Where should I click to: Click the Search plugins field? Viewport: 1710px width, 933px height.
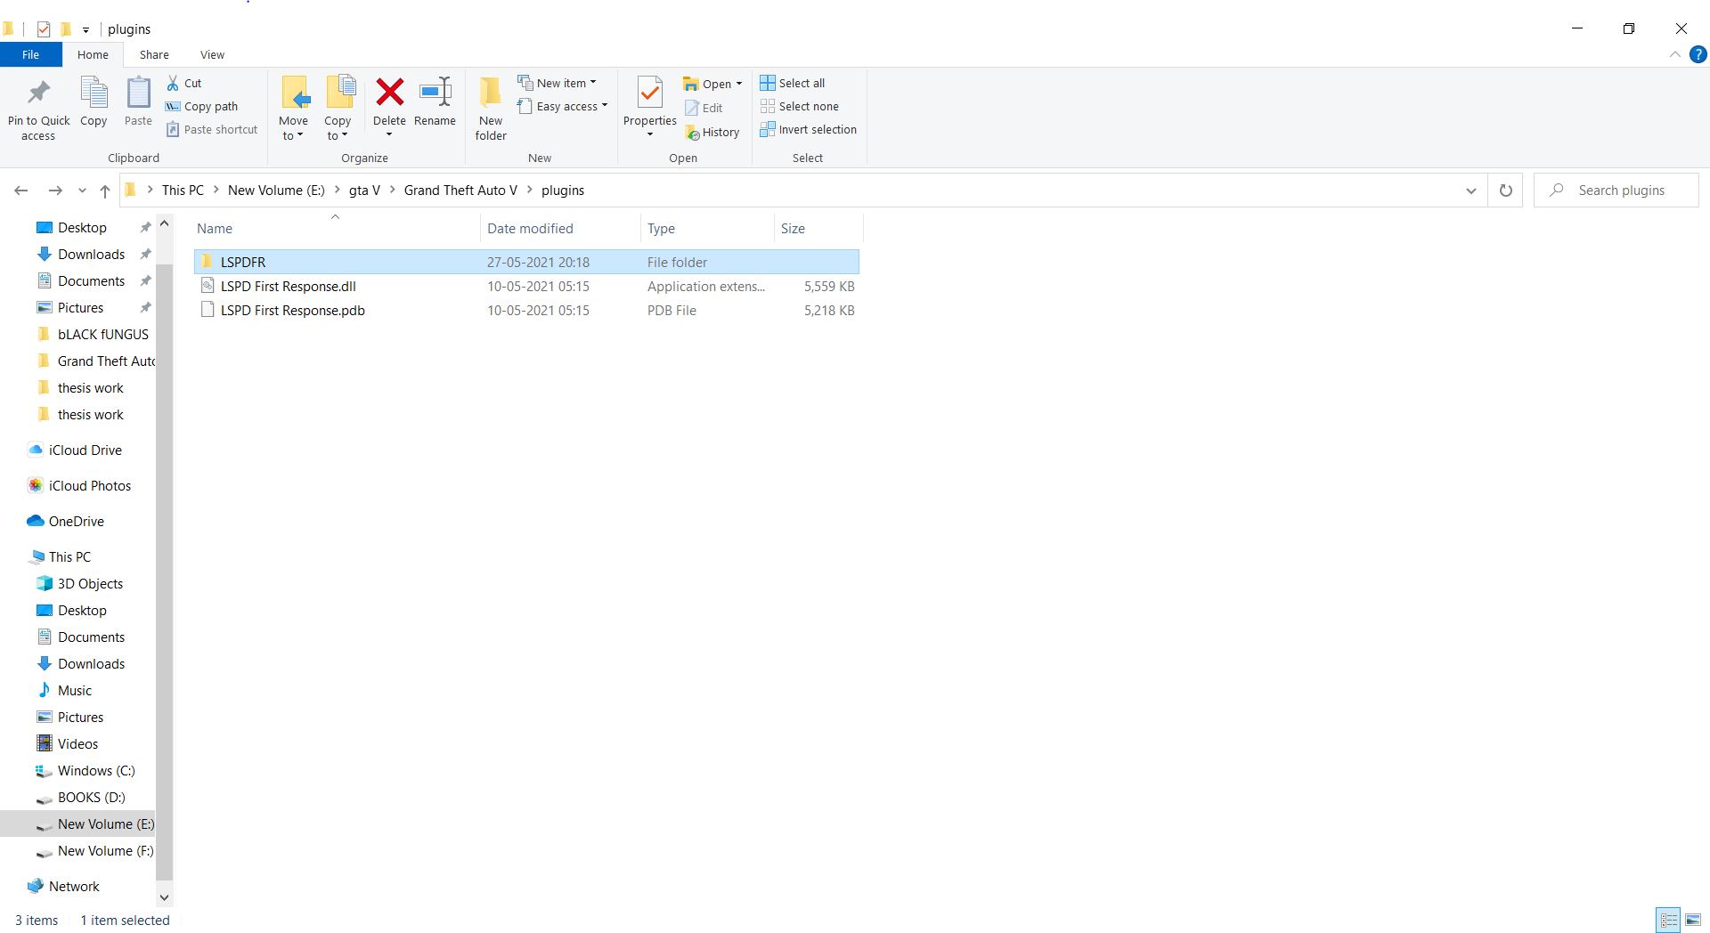pyautogui.click(x=1616, y=191)
